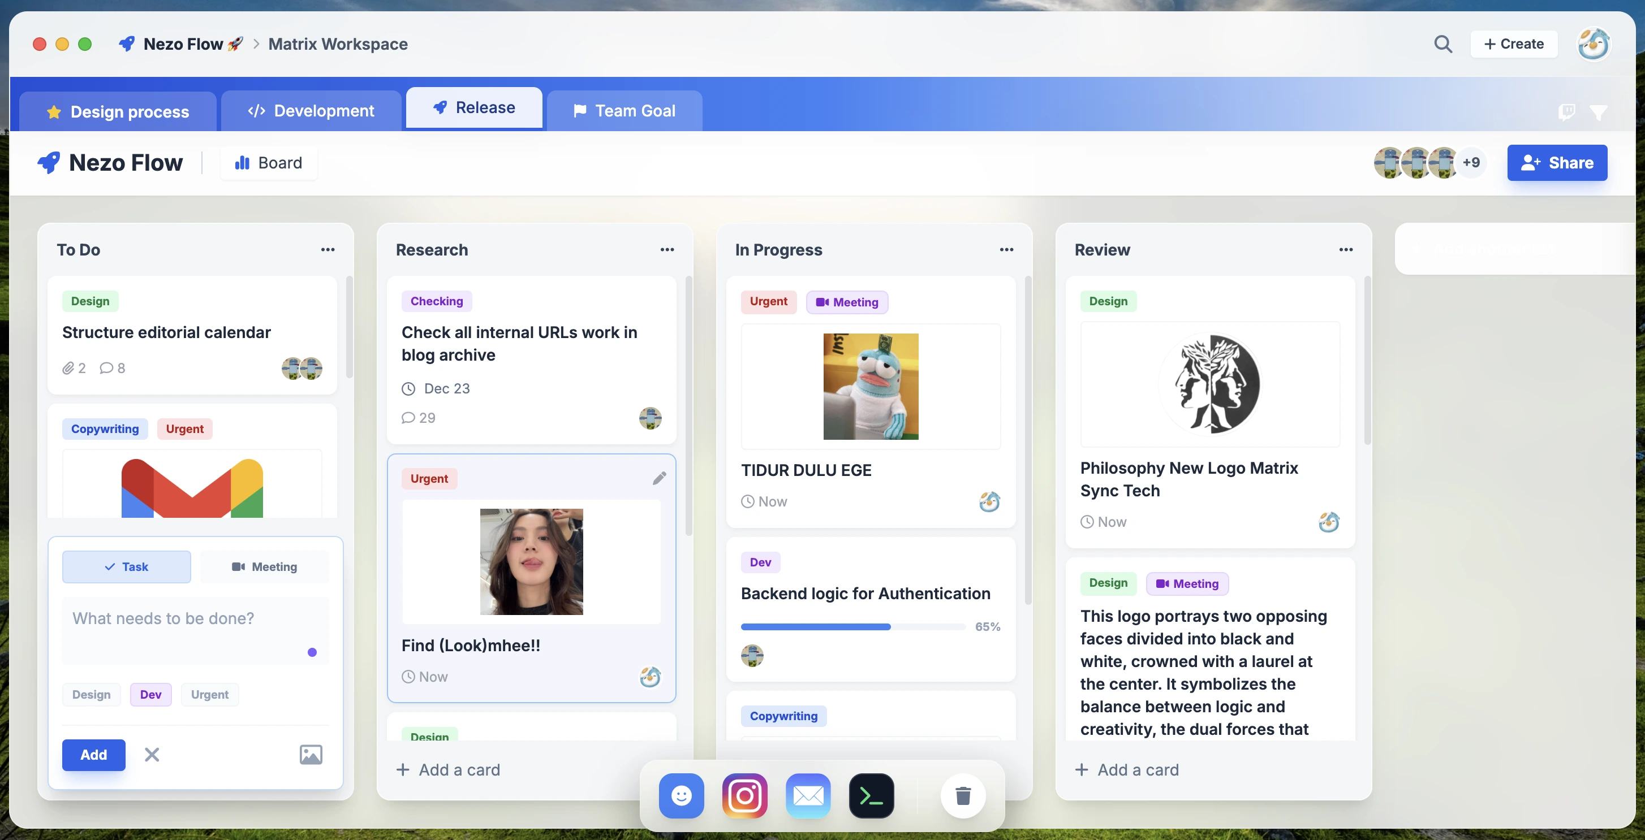The image size is (1645, 840).
Task: Open the To Do list options menu
Action: [x=328, y=250]
